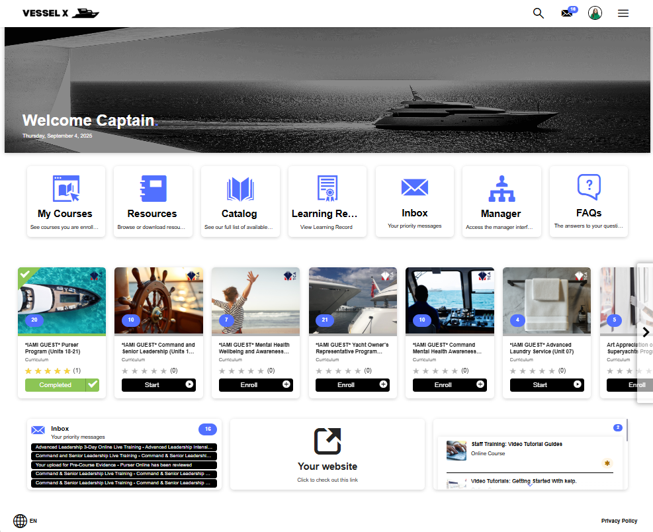
Task: Open the Catalog book tile
Action: [x=239, y=201]
